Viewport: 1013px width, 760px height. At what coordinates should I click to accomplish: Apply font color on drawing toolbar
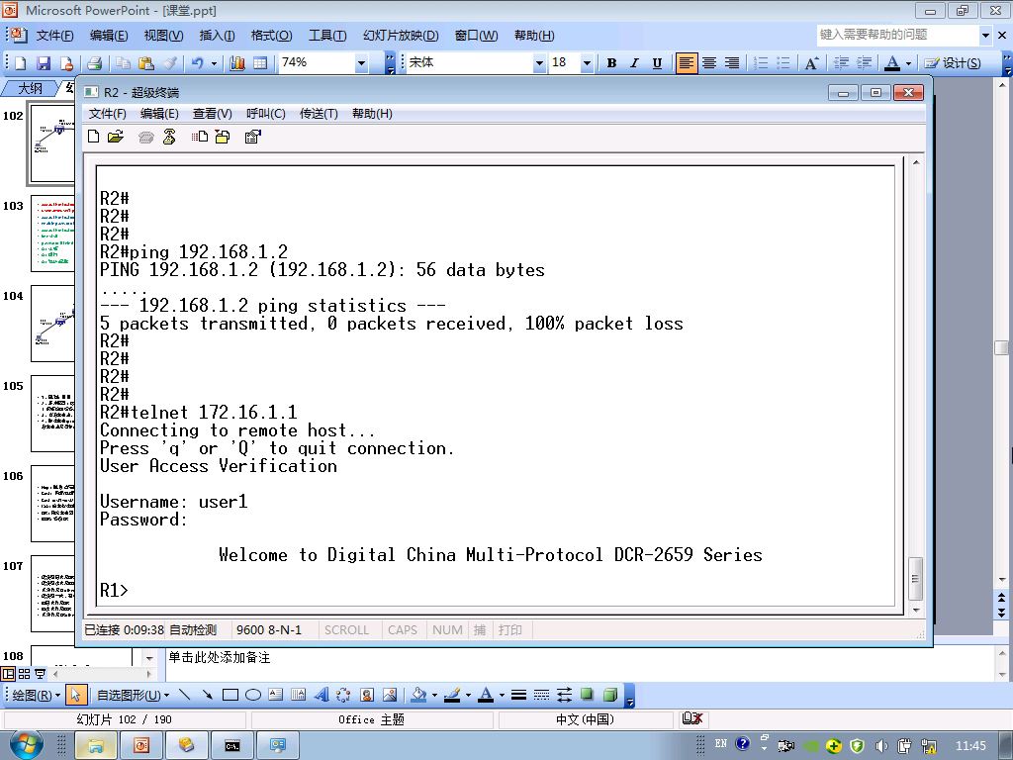point(486,695)
